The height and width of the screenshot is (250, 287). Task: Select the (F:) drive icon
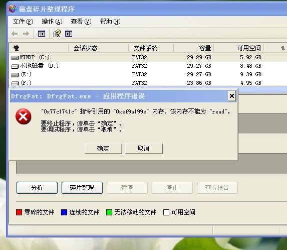[x=15, y=83]
